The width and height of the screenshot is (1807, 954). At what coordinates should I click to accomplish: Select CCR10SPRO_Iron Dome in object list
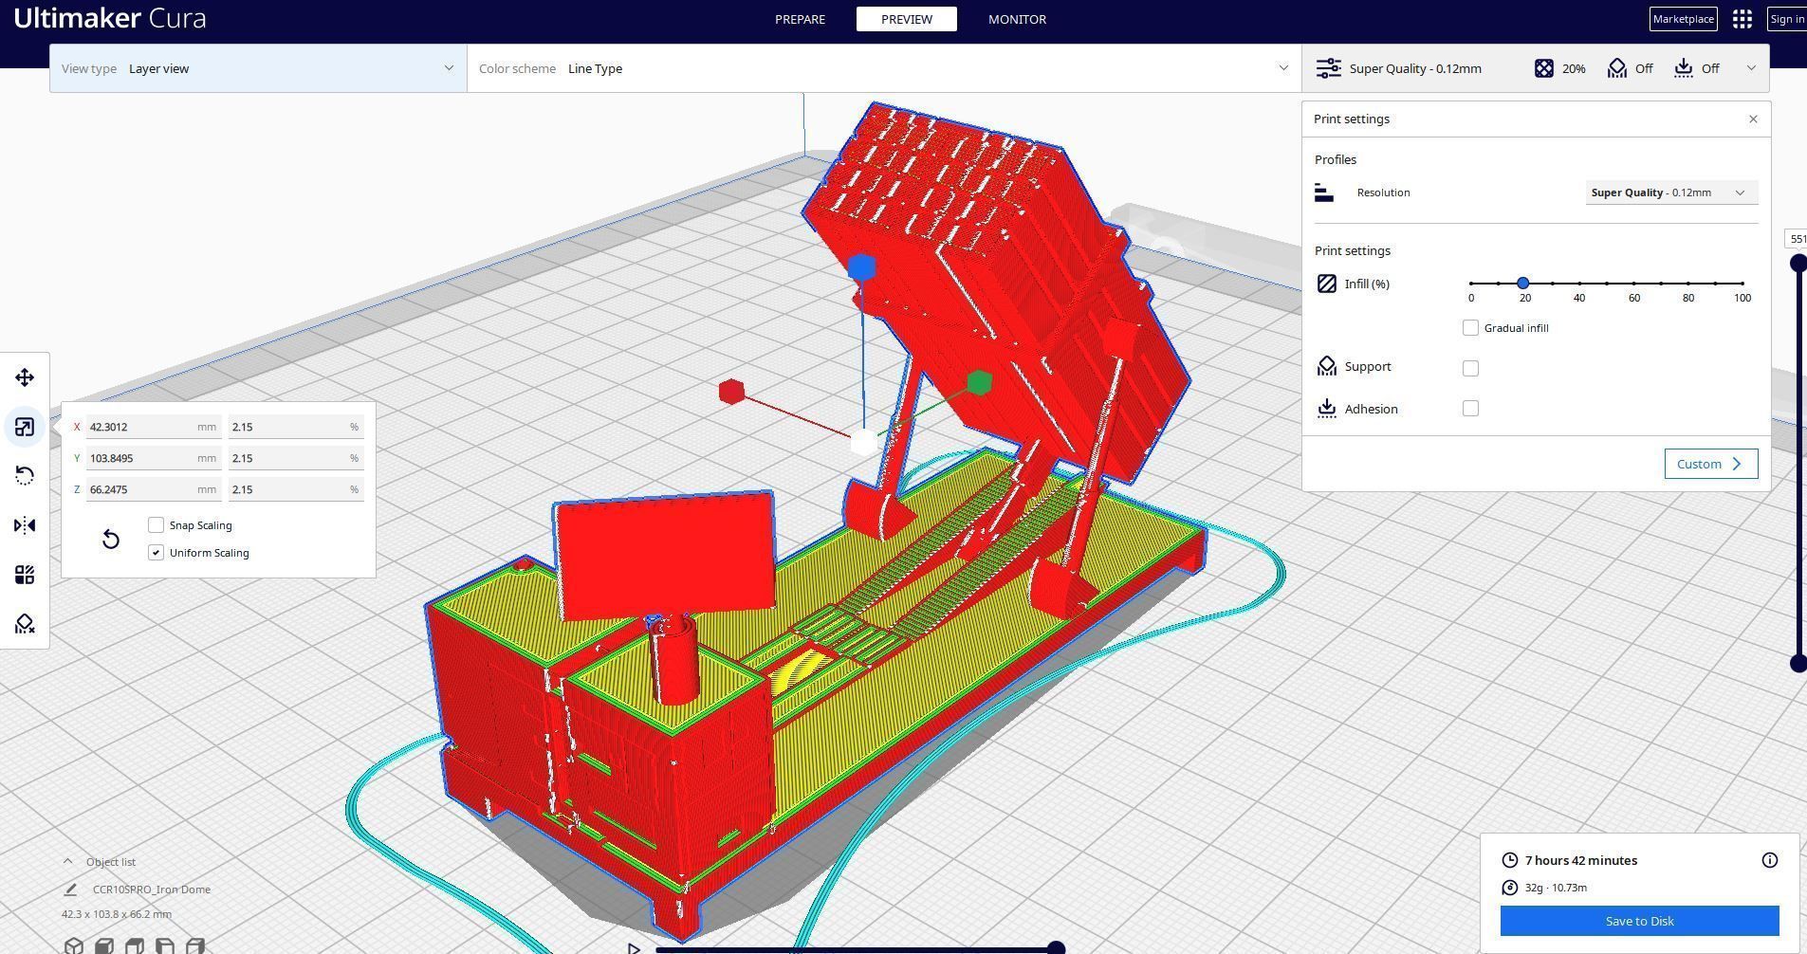pyautogui.click(x=152, y=890)
